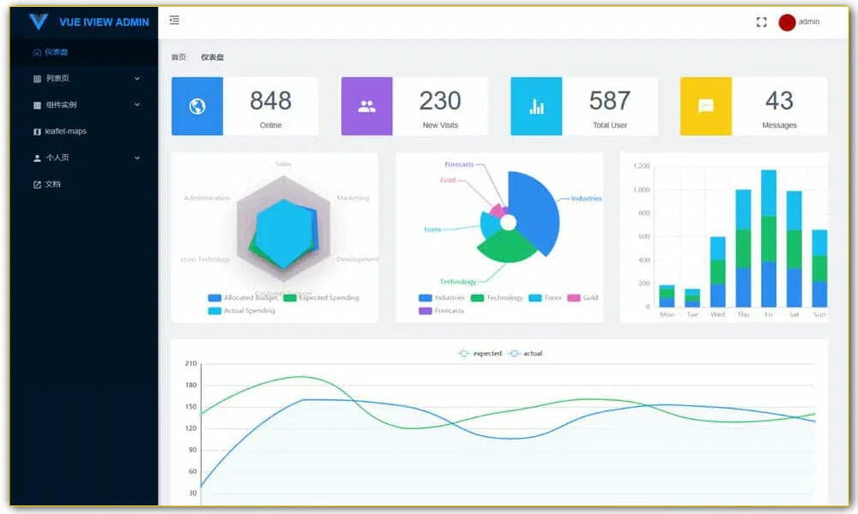This screenshot has height=514, width=858.
Task: Enter fullscreen via the expand icon
Action: point(761,22)
